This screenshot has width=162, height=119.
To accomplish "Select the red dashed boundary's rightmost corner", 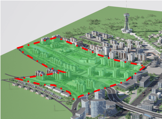I will (144, 66).
